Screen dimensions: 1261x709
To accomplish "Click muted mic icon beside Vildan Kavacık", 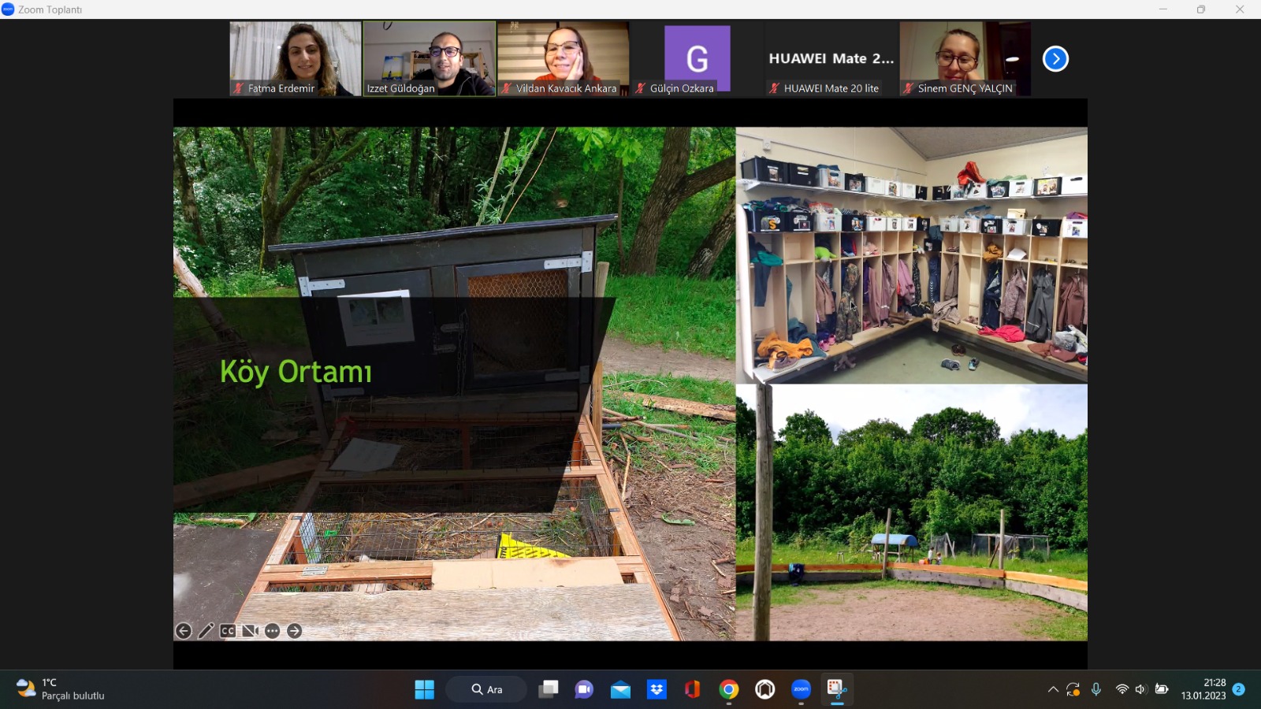I will (x=507, y=88).
